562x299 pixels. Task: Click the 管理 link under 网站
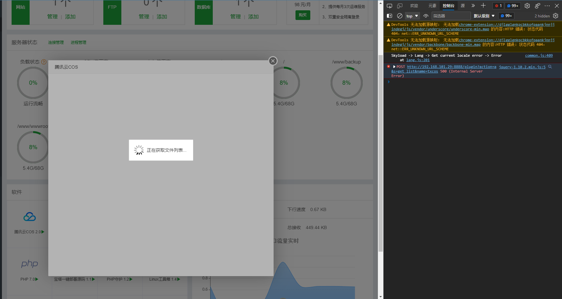pyautogui.click(x=52, y=17)
